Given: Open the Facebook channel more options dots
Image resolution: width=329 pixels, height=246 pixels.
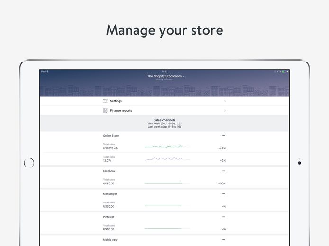Looking at the screenshot, I should click(x=223, y=171).
